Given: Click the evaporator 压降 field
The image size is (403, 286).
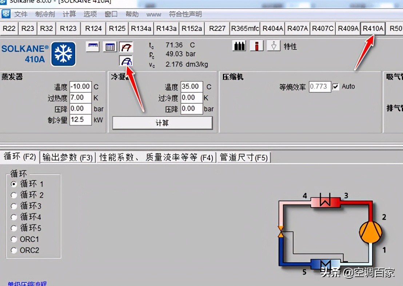Looking at the screenshot, I should (80, 109).
